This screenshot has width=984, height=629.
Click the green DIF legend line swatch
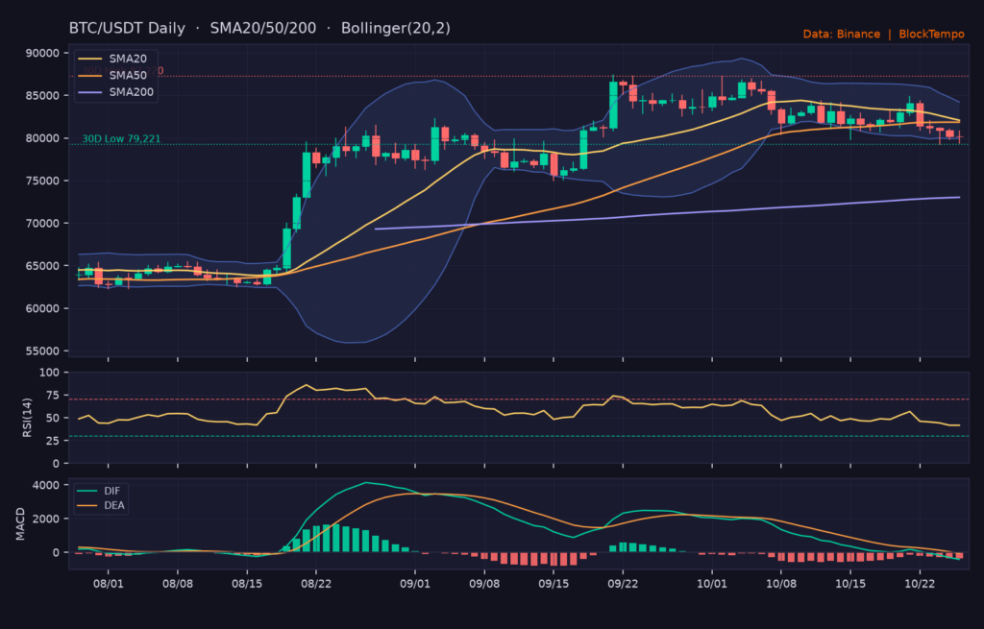pos(87,491)
